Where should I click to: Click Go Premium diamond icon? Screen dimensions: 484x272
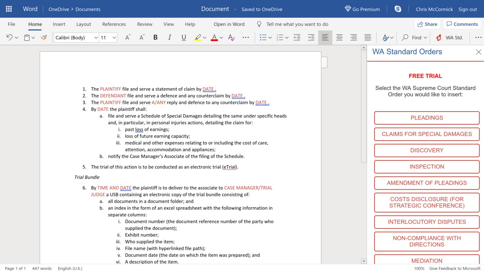tap(348, 8)
